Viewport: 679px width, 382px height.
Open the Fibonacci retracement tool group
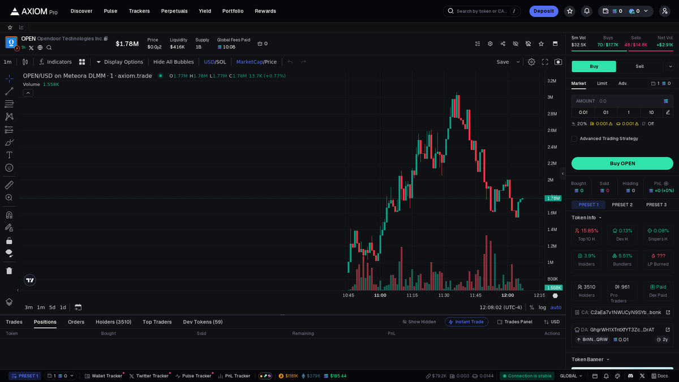[9, 104]
